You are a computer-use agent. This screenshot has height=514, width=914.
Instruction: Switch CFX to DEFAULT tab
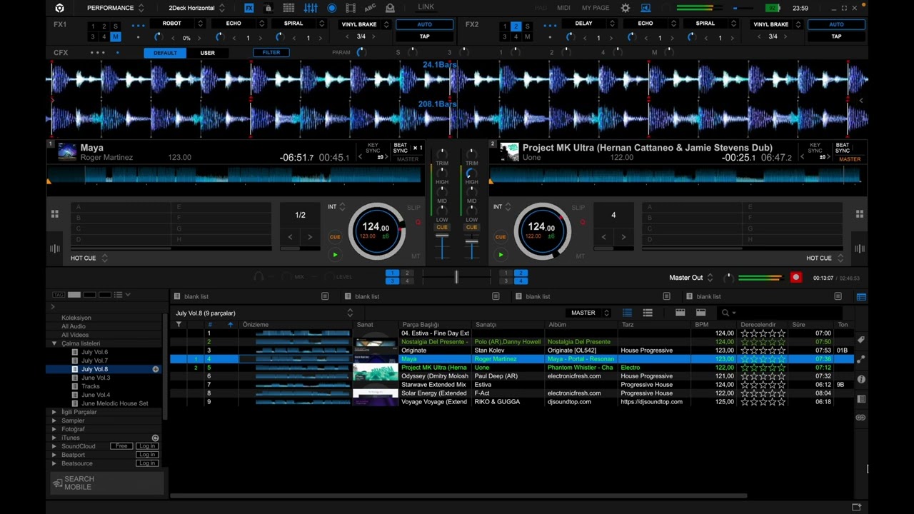coord(165,53)
